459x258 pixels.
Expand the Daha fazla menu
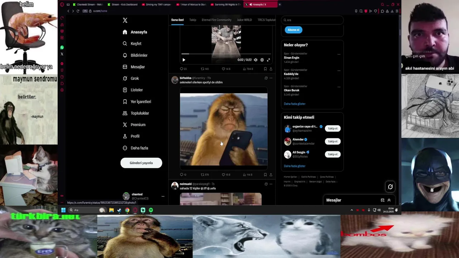click(135, 148)
